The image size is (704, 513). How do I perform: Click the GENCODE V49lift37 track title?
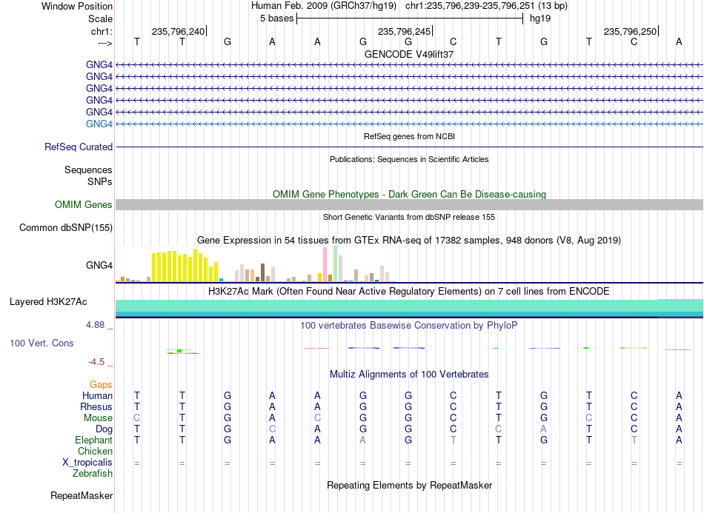pyautogui.click(x=409, y=54)
